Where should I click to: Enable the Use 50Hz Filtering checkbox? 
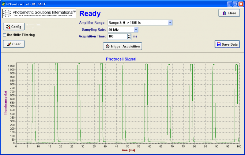[x=5, y=35]
